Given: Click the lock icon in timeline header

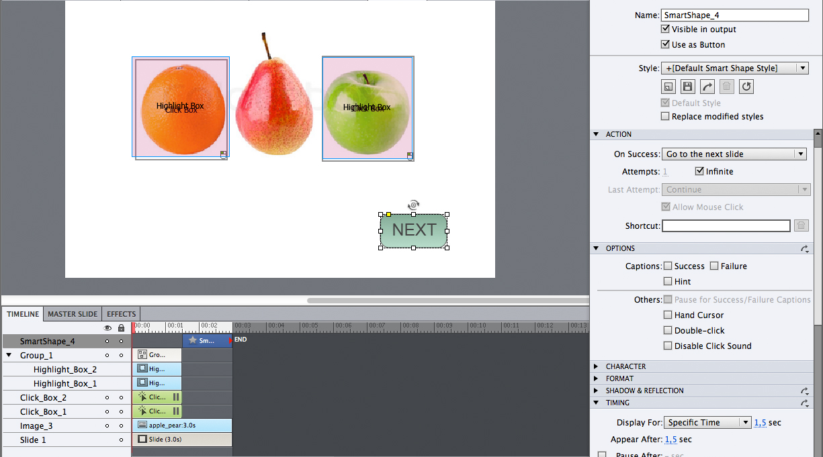Looking at the screenshot, I should (x=120, y=327).
